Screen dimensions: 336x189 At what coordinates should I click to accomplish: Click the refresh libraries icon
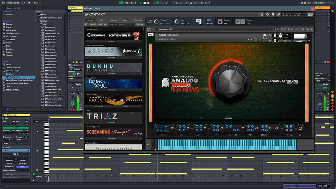coord(87,24)
